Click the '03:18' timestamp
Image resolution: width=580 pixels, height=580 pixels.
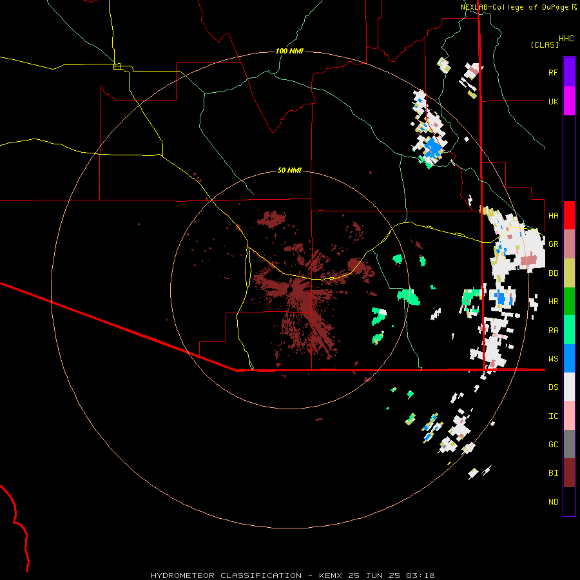420,575
